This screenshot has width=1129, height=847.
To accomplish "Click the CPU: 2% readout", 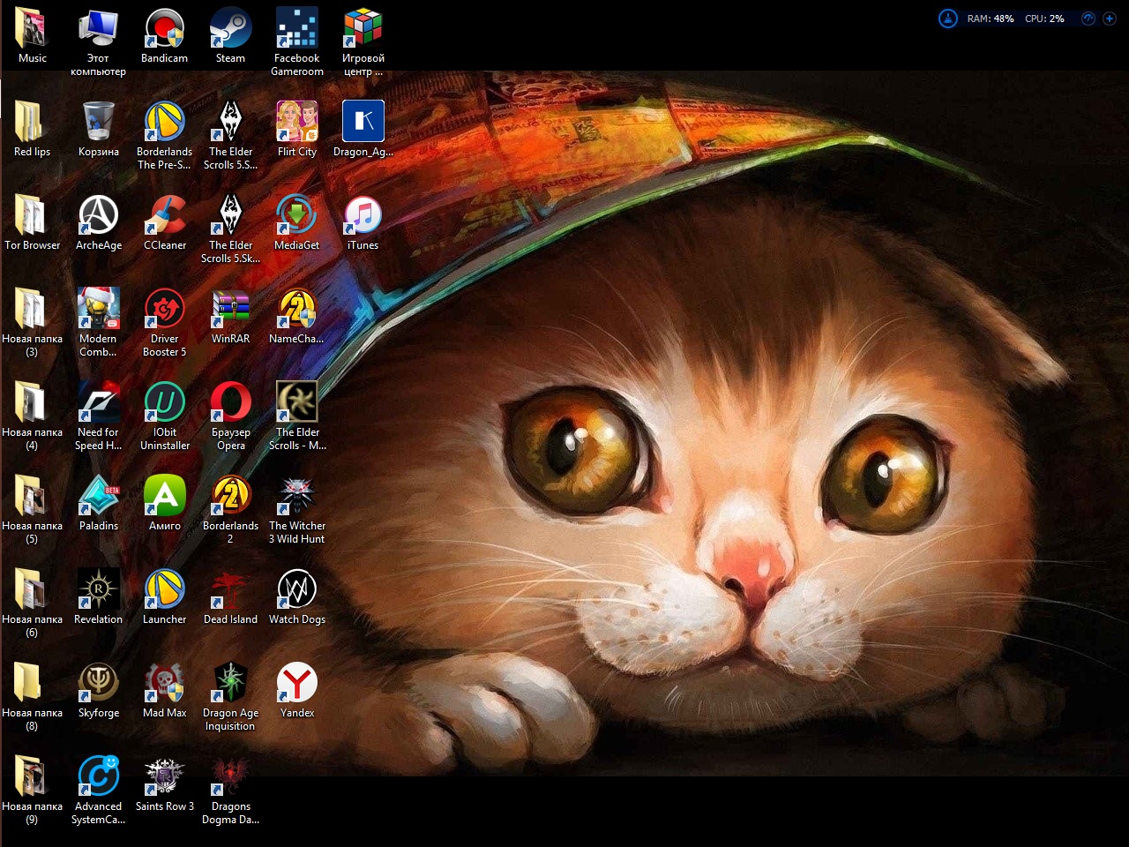I will pos(1044,19).
